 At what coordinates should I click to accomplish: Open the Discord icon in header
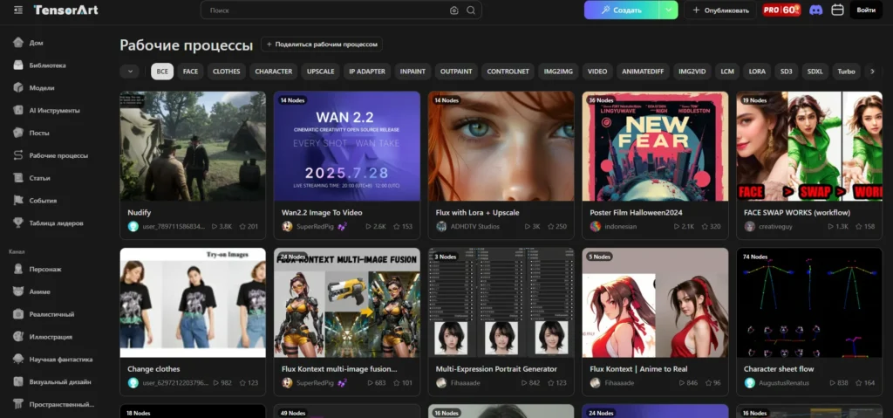[816, 10]
